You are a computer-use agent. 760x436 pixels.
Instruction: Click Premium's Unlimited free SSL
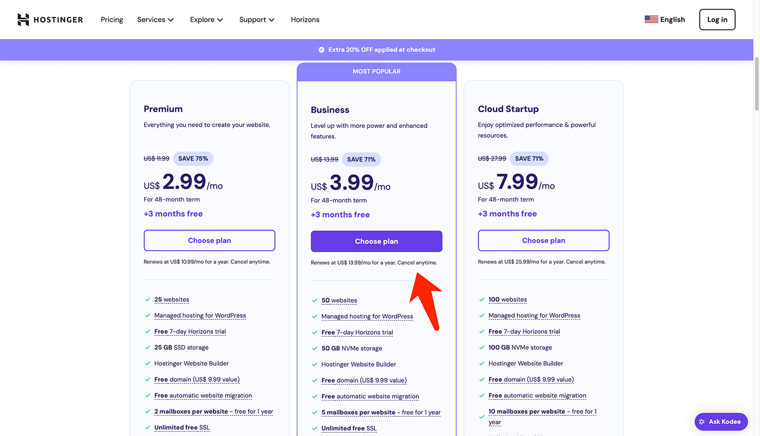tap(182, 428)
